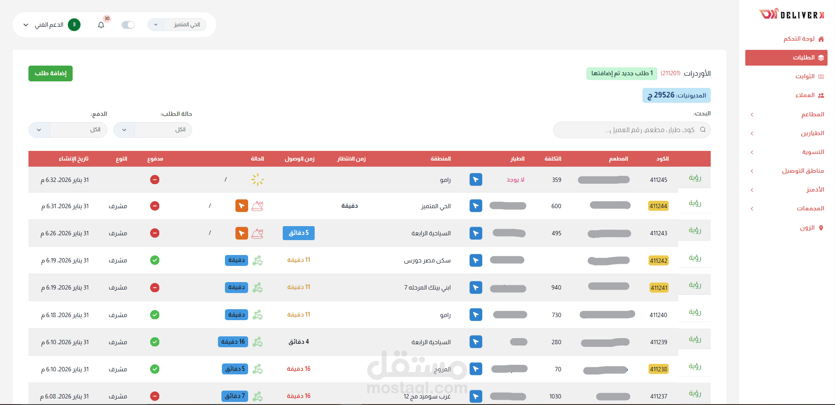
Task: Click the green paid checkmark for order 411242
Action: [154, 260]
